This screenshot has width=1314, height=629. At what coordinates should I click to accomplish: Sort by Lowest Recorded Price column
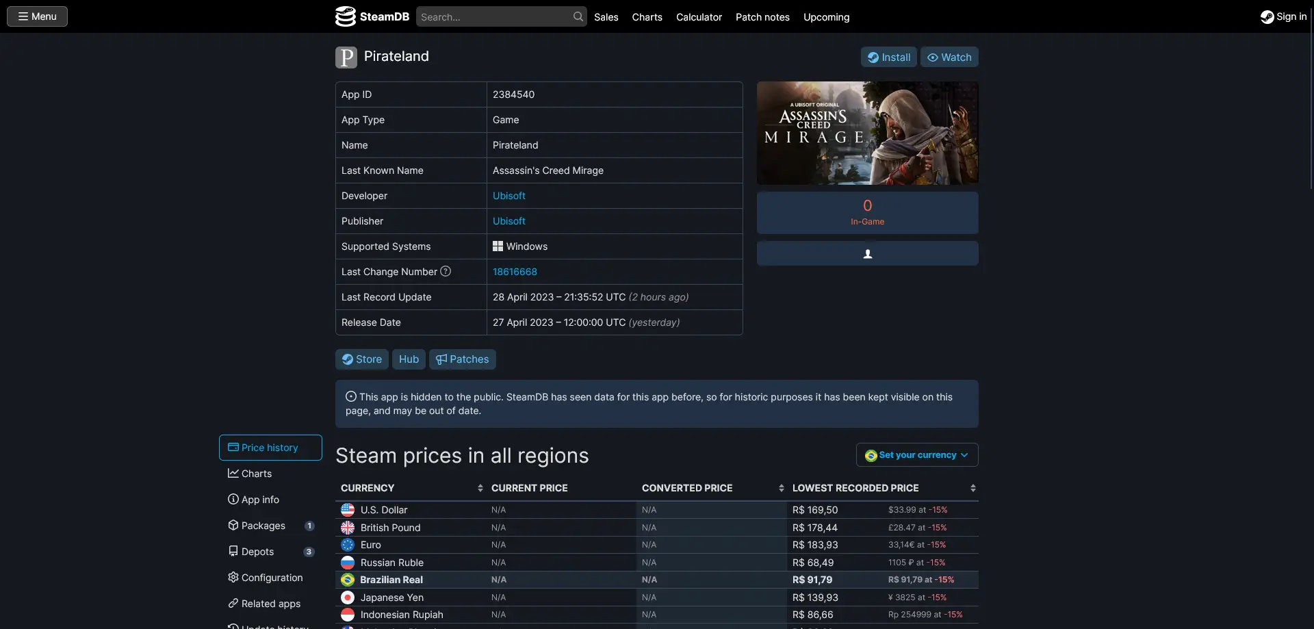972,488
